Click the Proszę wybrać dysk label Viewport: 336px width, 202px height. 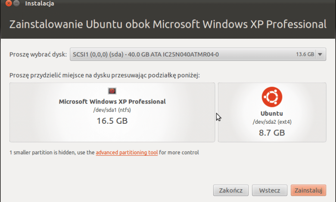38,55
